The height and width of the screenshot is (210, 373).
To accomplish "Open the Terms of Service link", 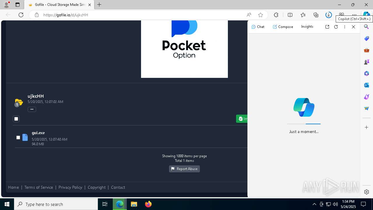I will click(39, 187).
